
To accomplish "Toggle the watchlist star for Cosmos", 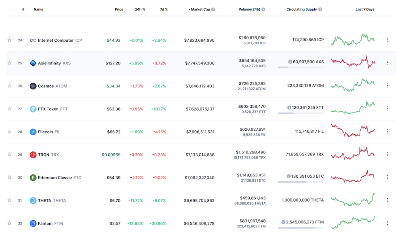I will [x=10, y=86].
